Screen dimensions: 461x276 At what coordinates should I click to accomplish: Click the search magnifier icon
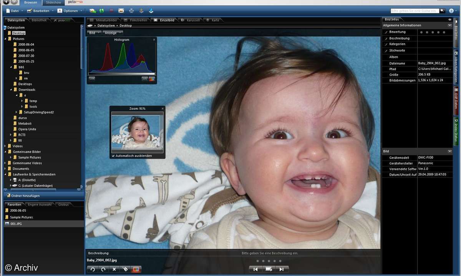(443, 11)
